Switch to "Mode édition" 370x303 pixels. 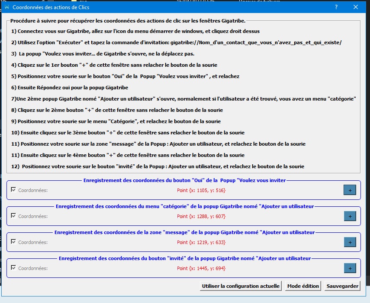(x=303, y=286)
